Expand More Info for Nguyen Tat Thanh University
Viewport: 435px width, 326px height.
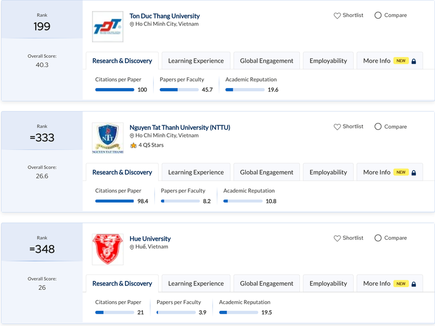click(x=389, y=172)
